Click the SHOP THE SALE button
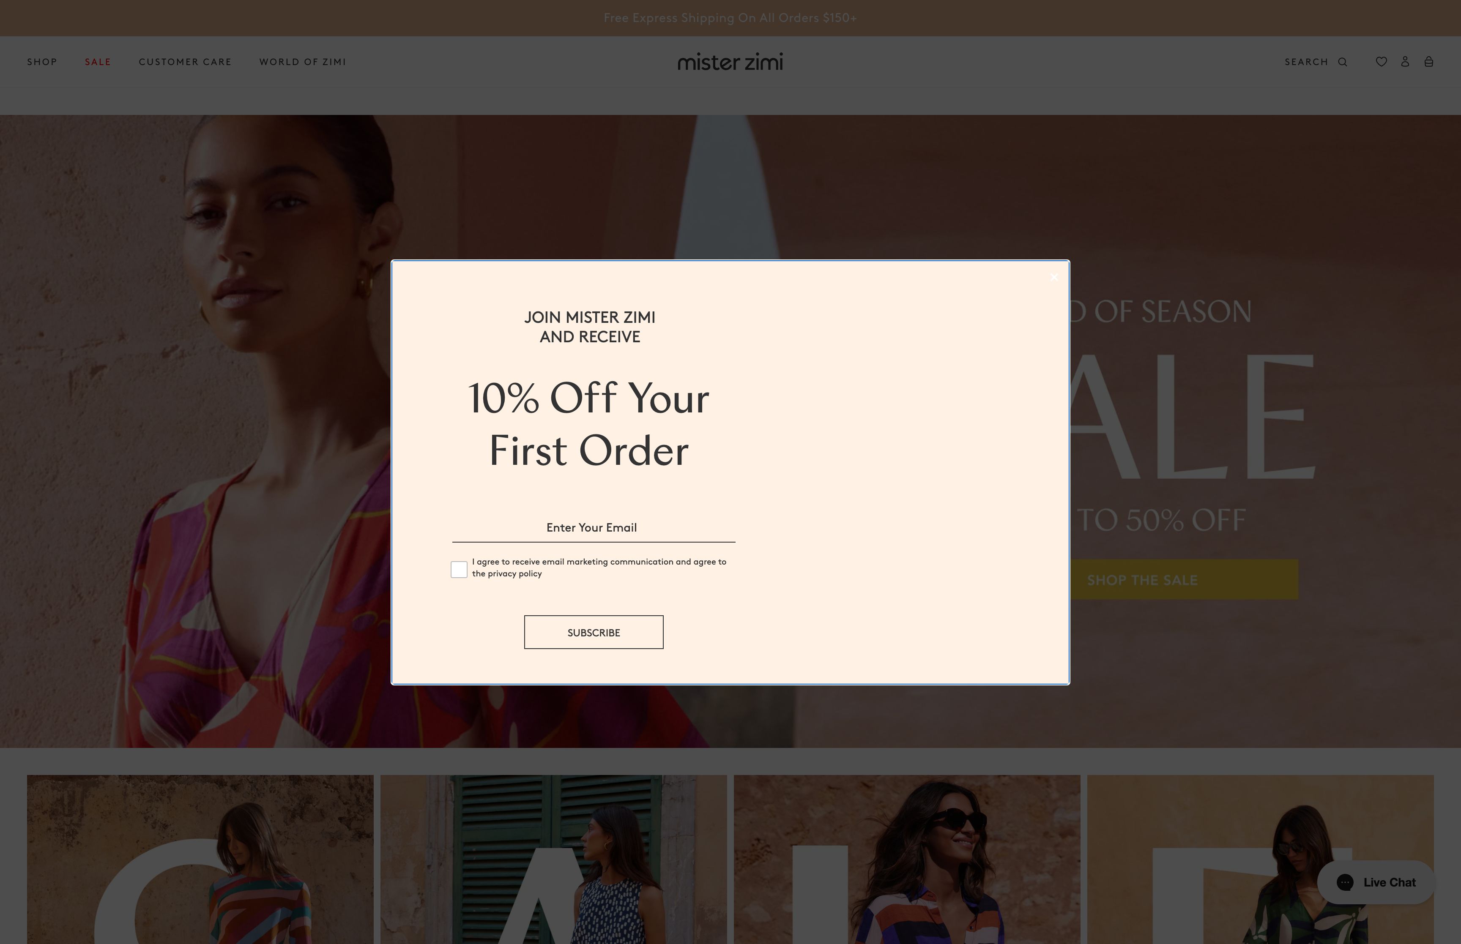This screenshot has height=944, width=1461. pyautogui.click(x=1184, y=579)
